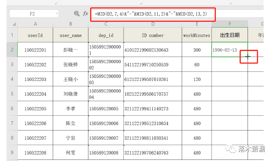The width and height of the screenshot is (274, 161).
Task: Select empty 出生日期 cell in row 3
Action: coord(230,65)
